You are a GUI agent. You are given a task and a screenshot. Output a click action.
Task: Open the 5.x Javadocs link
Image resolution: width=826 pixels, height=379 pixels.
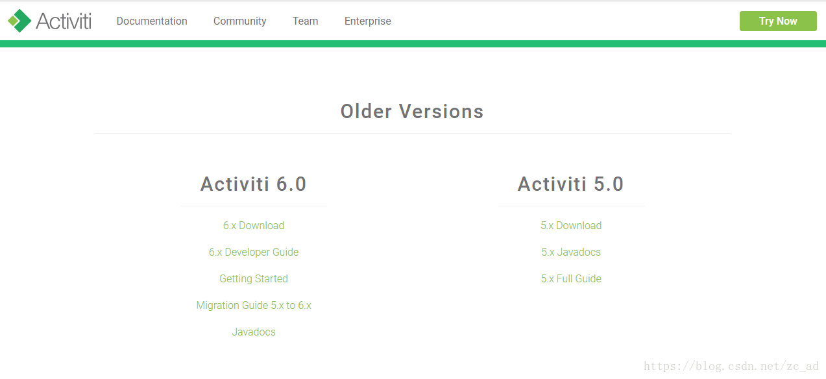pos(571,252)
